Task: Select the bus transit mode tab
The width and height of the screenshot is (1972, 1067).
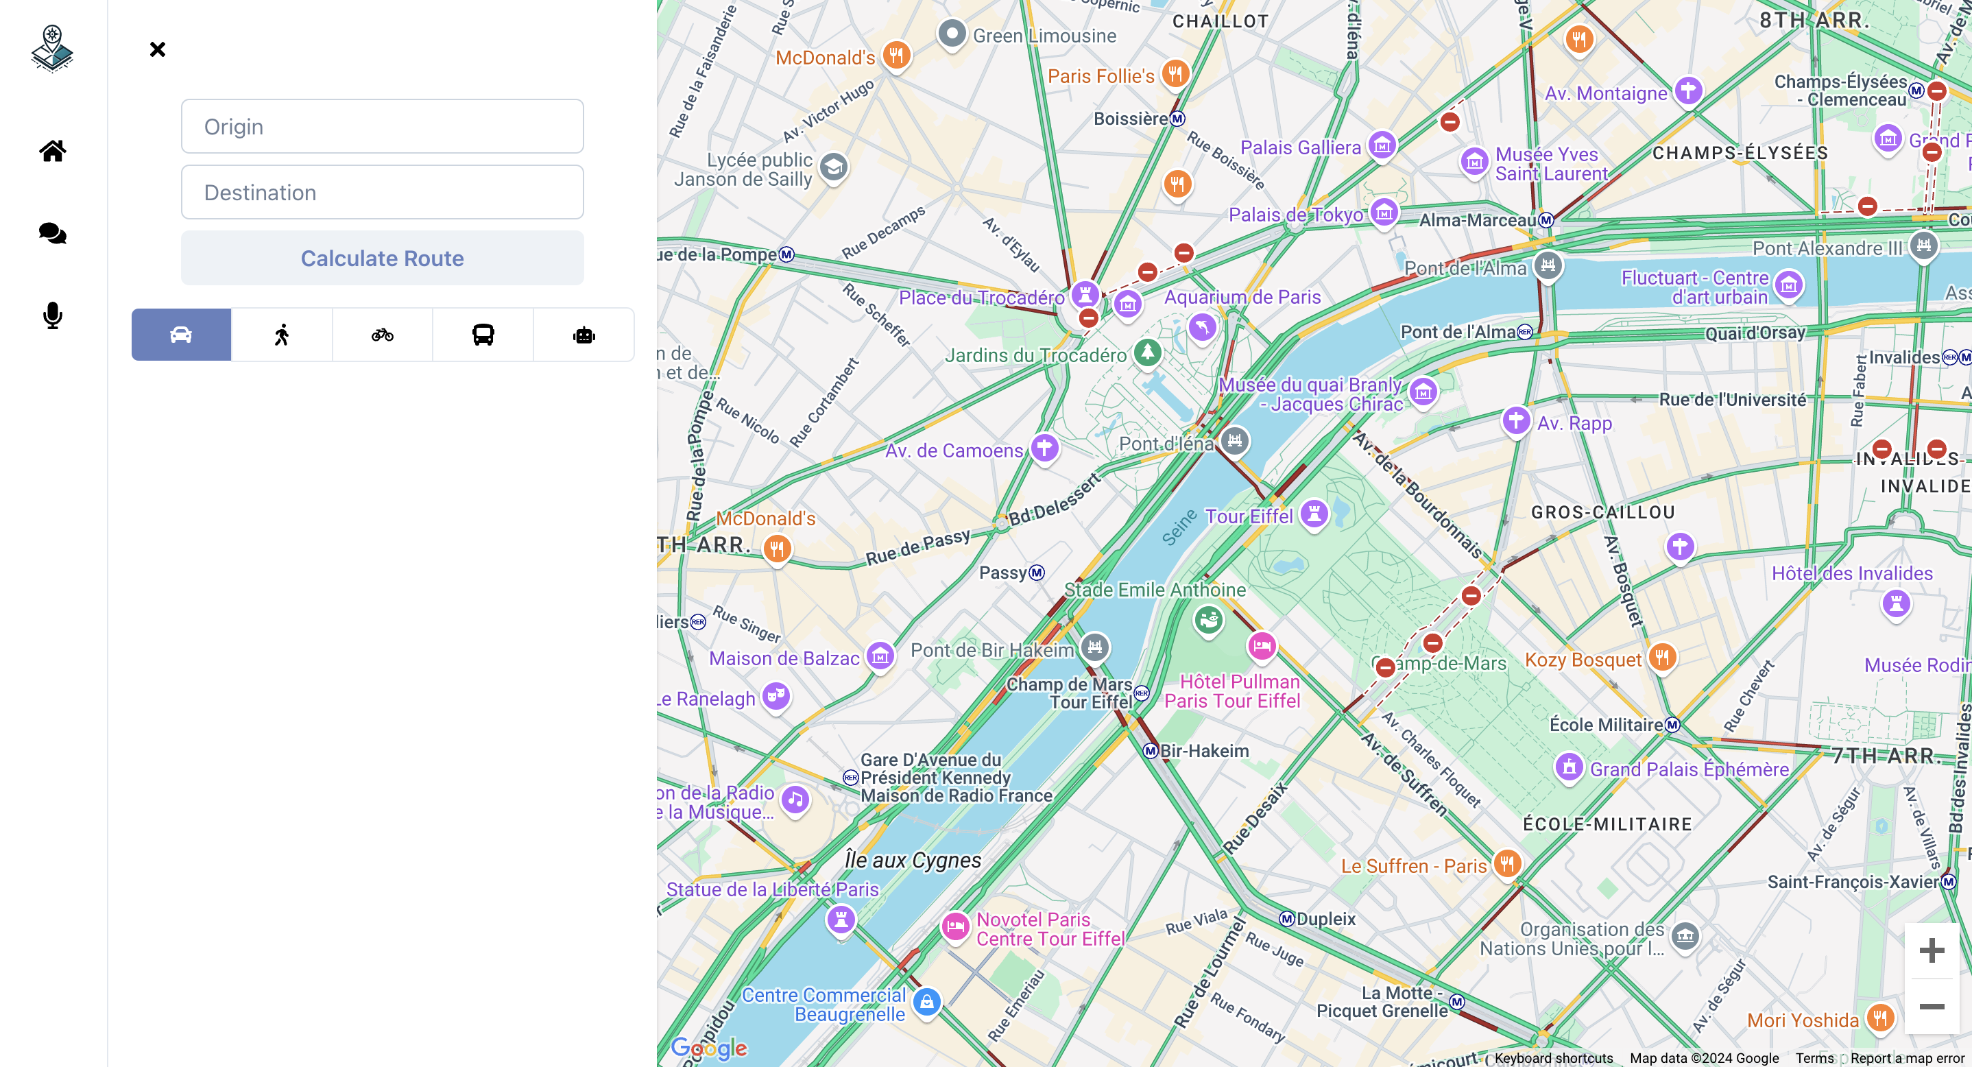Action: [483, 335]
